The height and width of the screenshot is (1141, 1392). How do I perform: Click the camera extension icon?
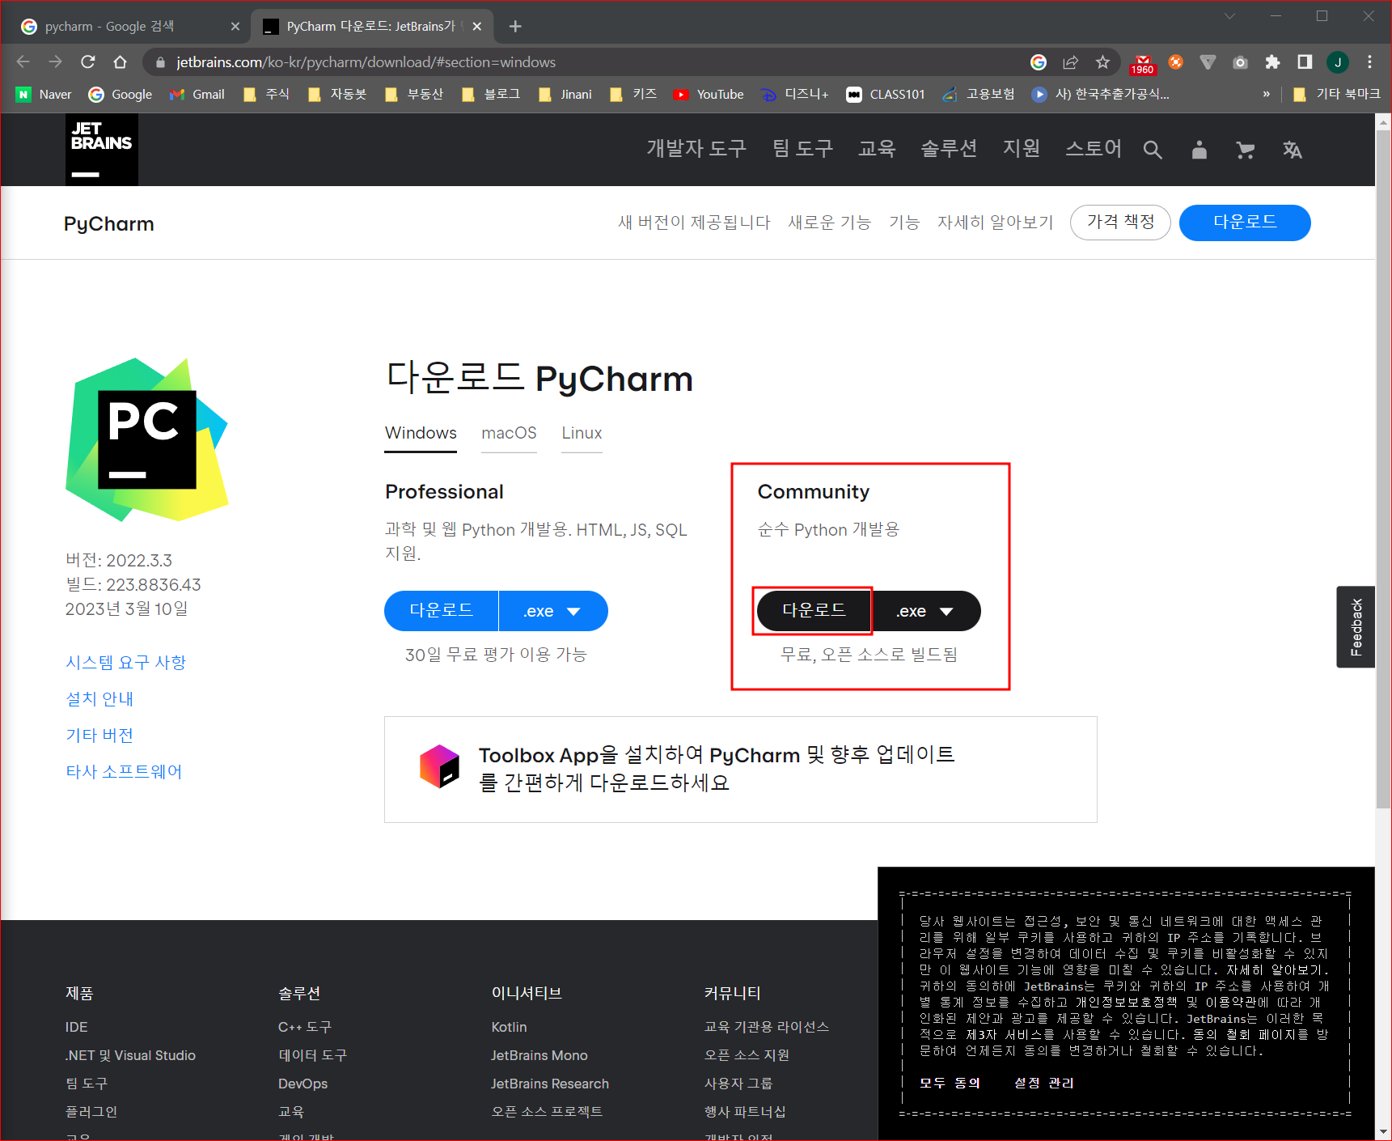click(x=1240, y=62)
